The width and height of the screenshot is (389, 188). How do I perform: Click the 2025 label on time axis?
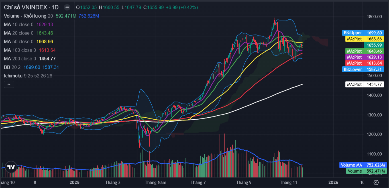[x=74, y=182]
